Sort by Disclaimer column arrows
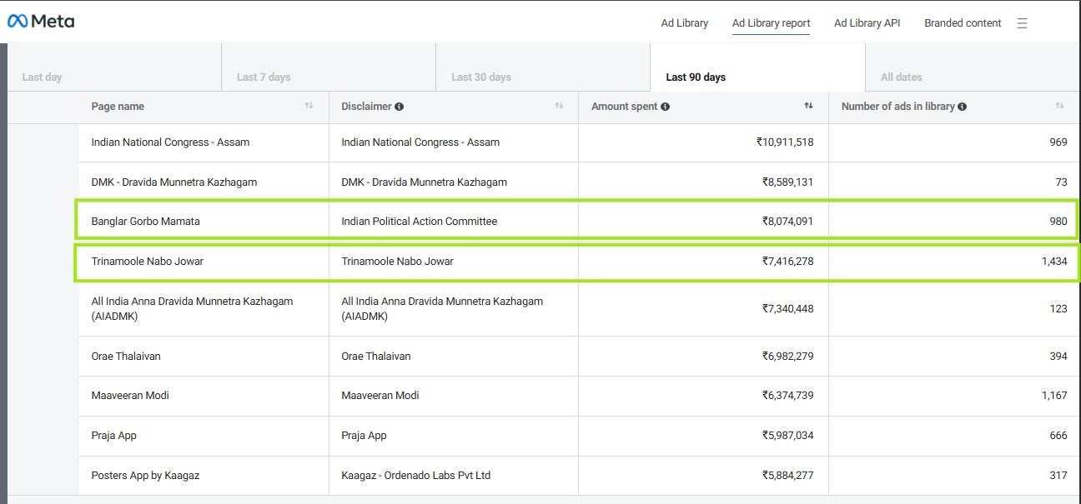This screenshot has height=504, width=1081. 559,107
